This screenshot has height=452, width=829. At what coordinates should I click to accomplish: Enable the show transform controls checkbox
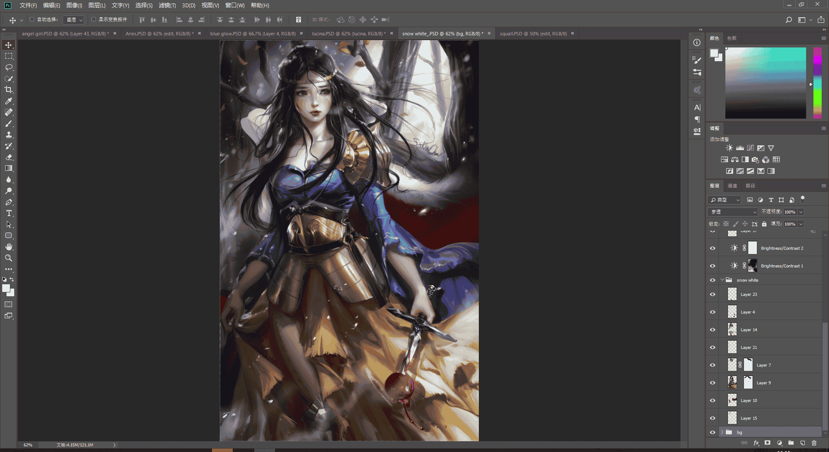pos(93,19)
